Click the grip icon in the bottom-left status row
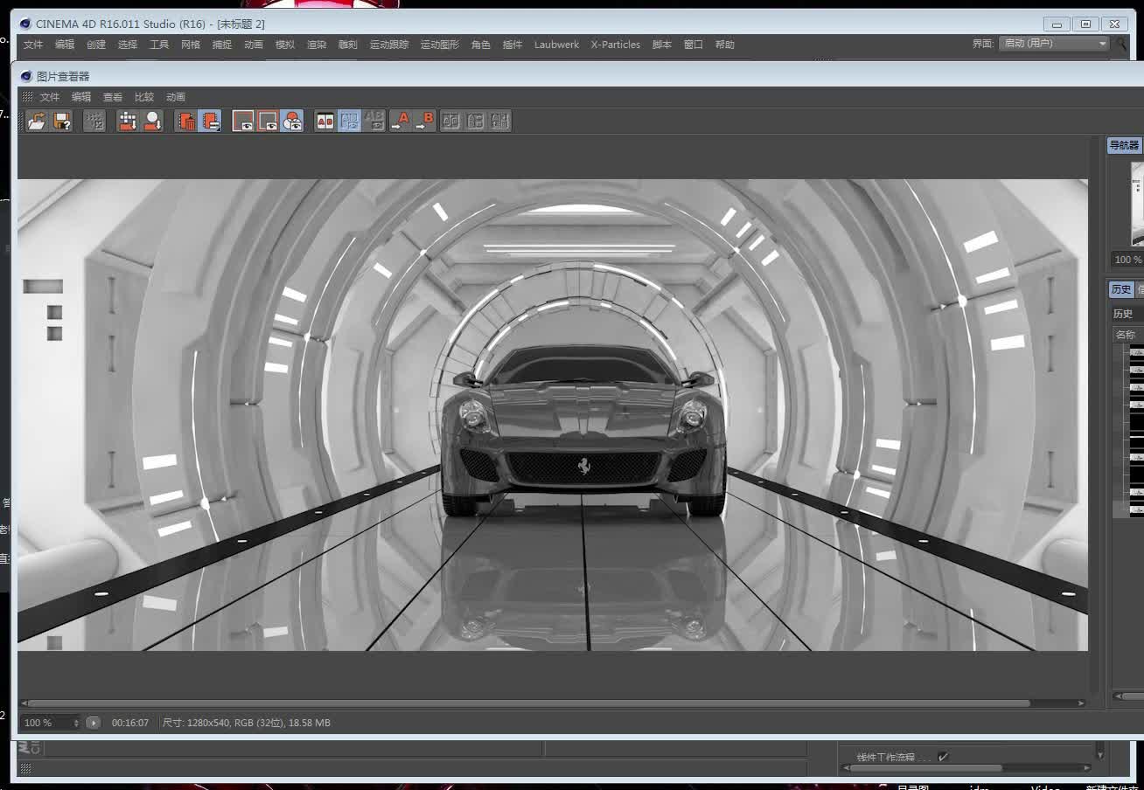This screenshot has width=1144, height=790. tap(25, 768)
